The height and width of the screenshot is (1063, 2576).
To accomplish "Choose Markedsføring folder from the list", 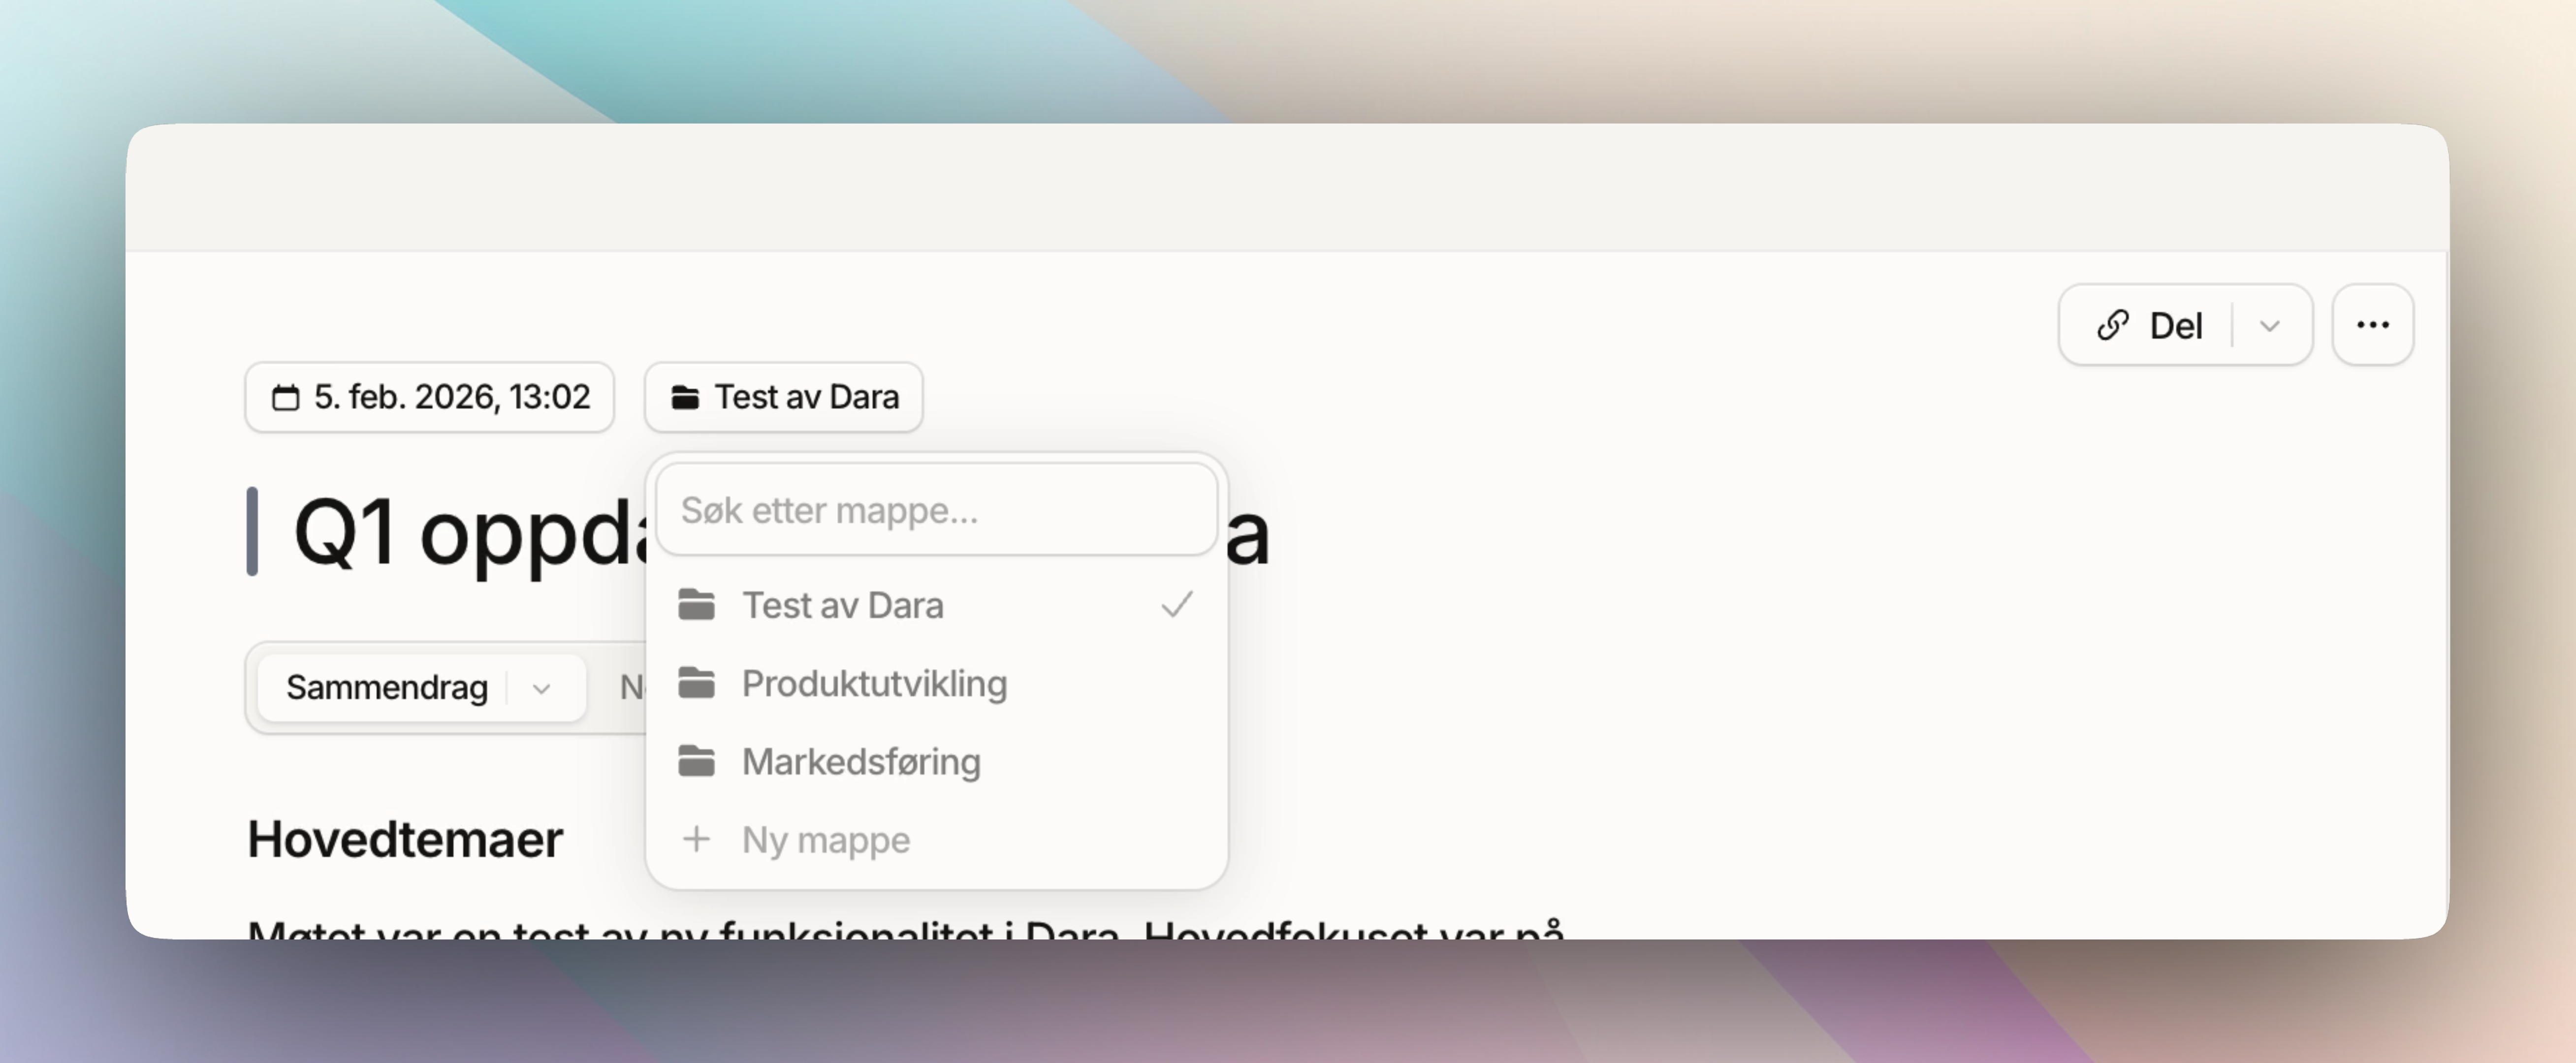I will click(861, 762).
